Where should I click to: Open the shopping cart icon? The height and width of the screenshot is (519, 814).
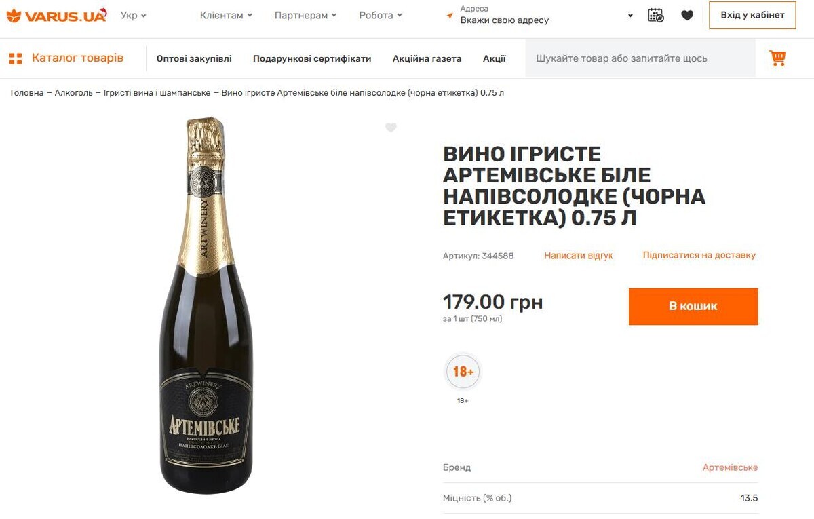pyautogui.click(x=777, y=58)
